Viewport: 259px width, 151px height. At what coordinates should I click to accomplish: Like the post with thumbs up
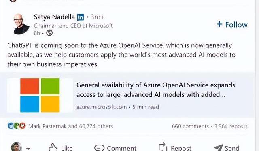click(60, 147)
